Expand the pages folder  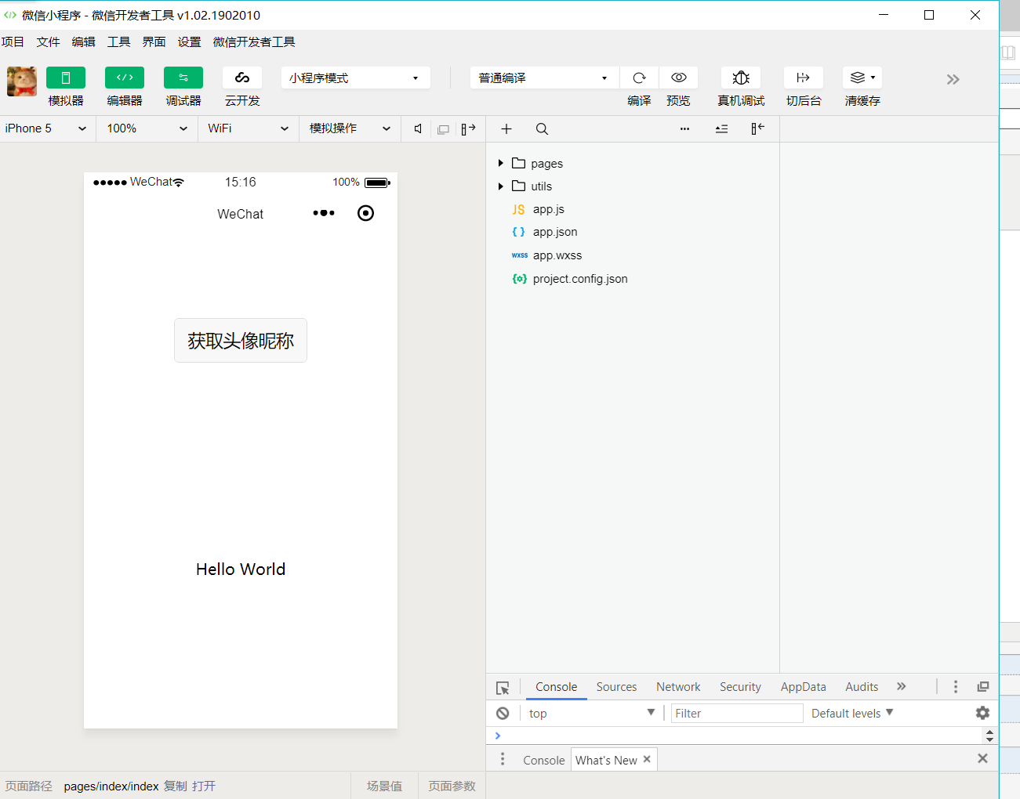(x=500, y=163)
